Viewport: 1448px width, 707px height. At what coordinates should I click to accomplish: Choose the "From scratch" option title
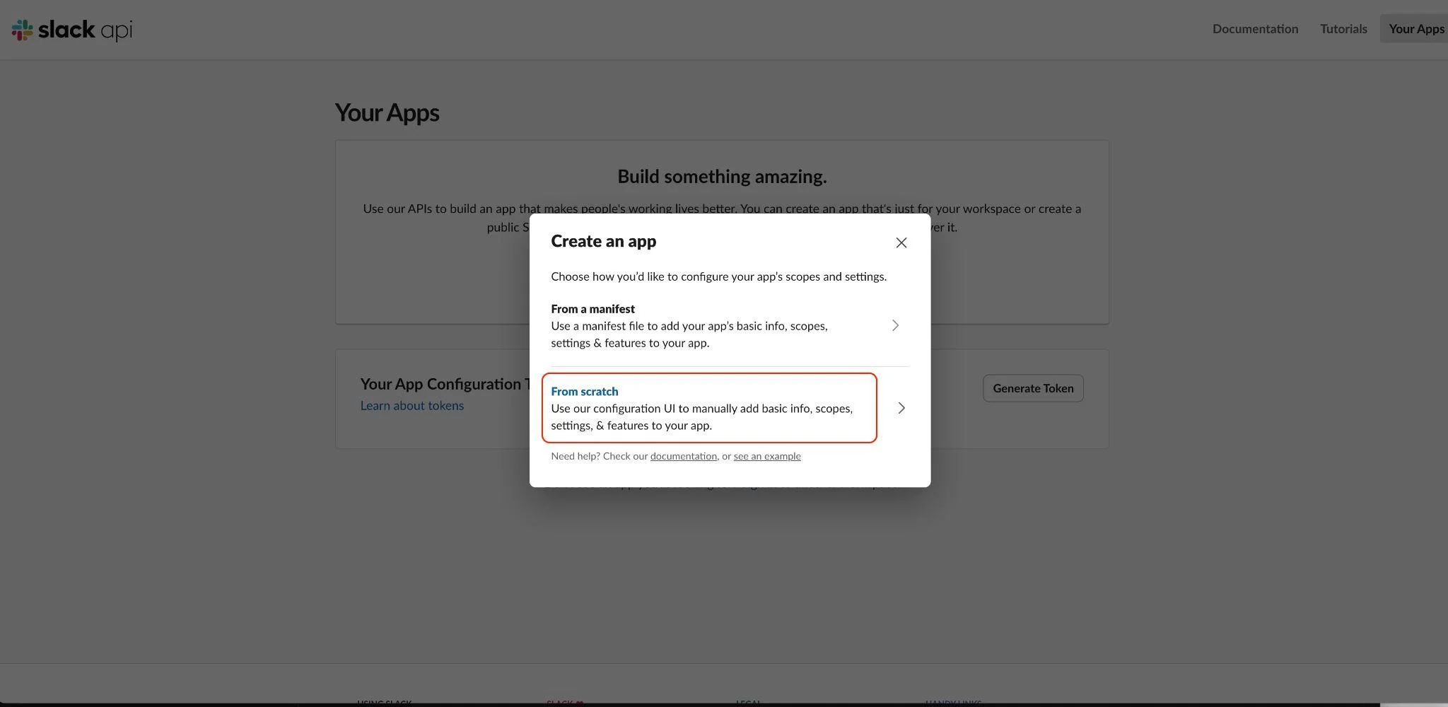point(584,392)
